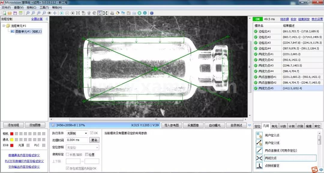Select the 点到线垂足 tool icon

[x=259, y=165]
